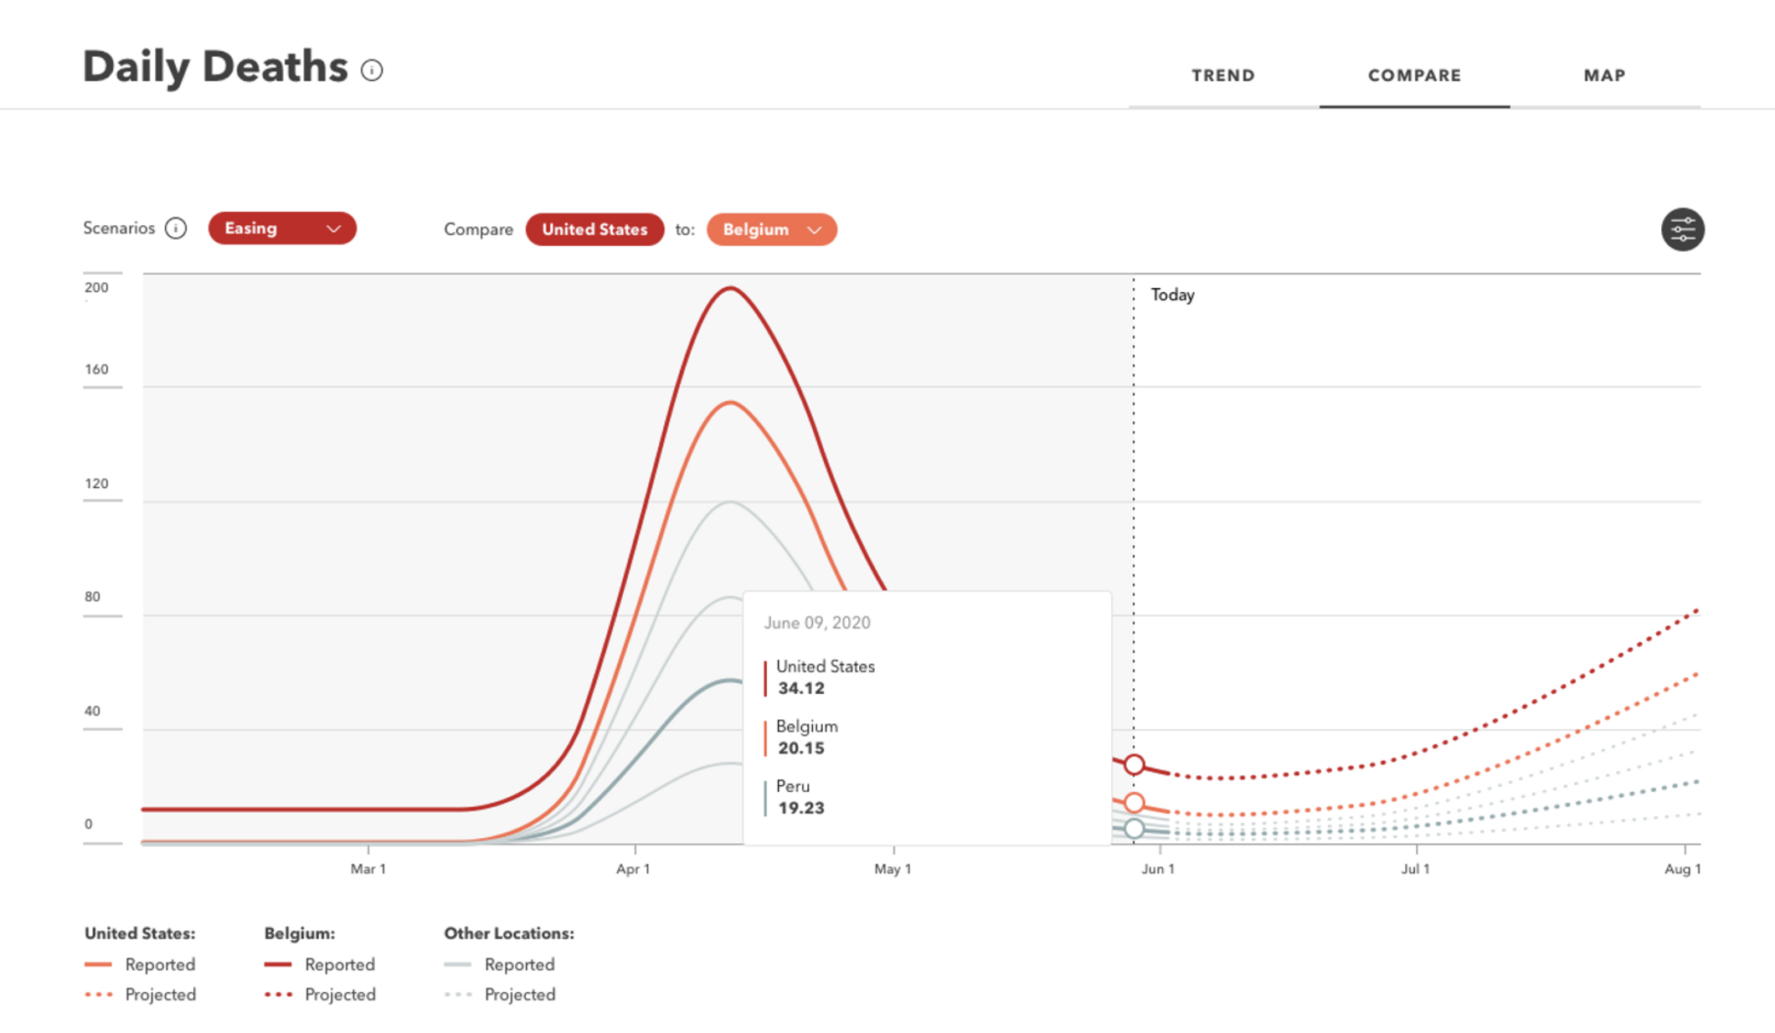The image size is (1775, 1033).
Task: Click the Scenarios info icon
Action: (176, 228)
